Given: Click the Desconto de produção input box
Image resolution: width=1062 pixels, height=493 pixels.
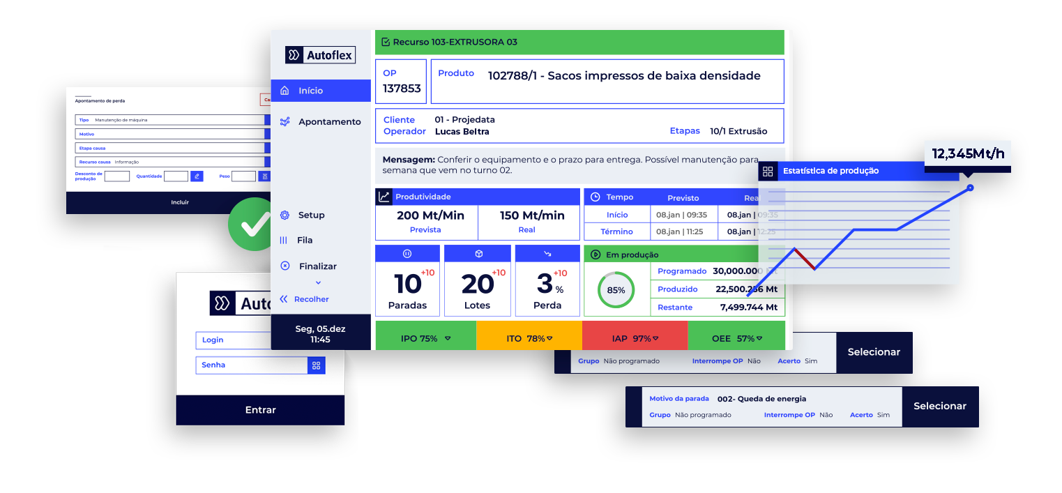Looking at the screenshot, I should [x=117, y=176].
